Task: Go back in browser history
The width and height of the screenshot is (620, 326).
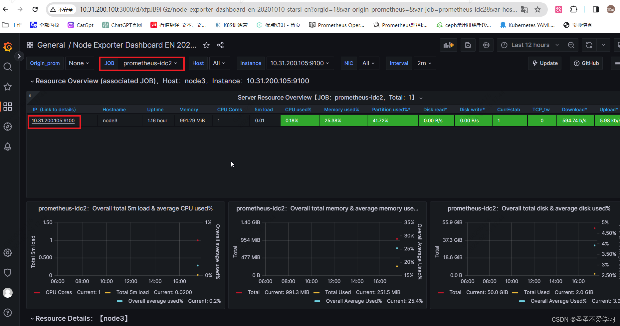Action: tap(5, 9)
